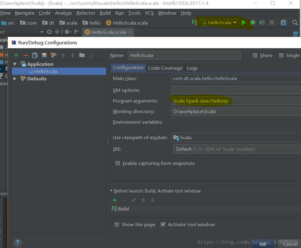Copy the selected run configuration
This screenshot has width=301, height=248.
(35, 55)
